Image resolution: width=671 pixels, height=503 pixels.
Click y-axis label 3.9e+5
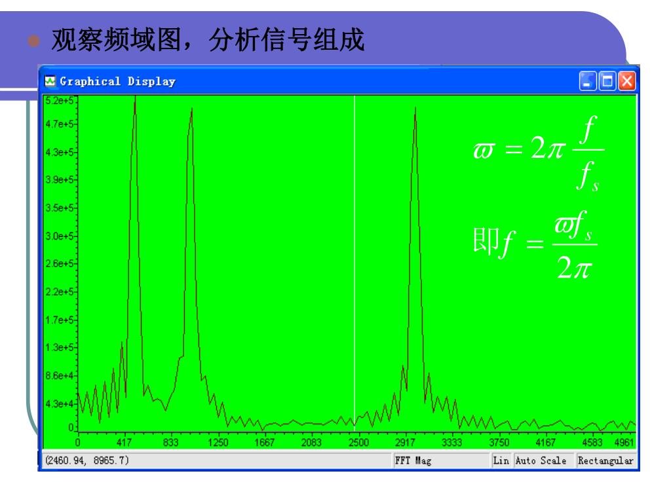pos(60,179)
